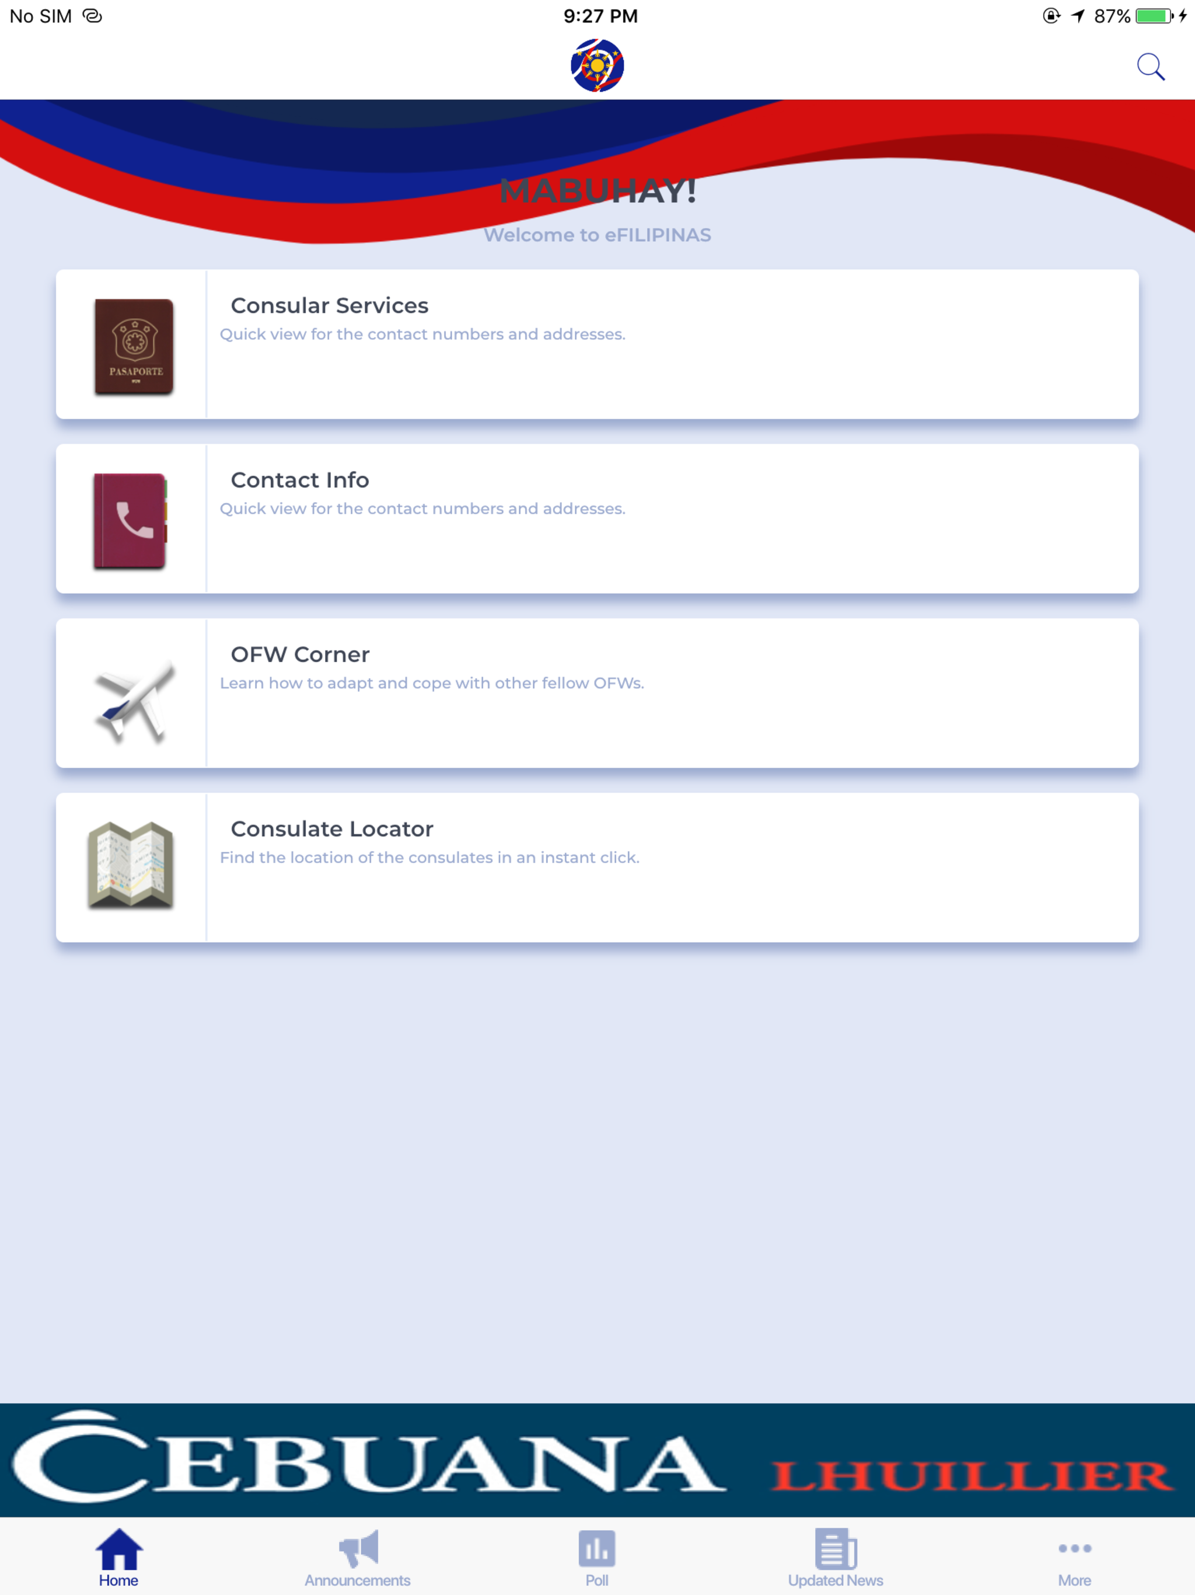Switch to the Poll tab

597,1558
